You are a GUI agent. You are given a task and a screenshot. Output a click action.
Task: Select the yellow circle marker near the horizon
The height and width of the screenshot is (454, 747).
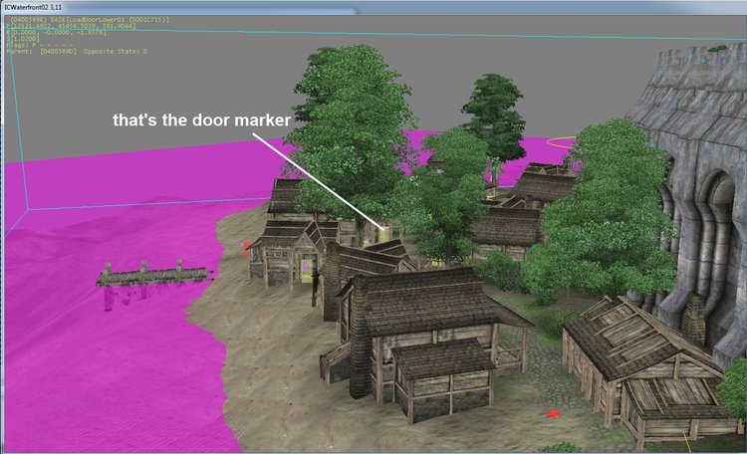coord(561,142)
